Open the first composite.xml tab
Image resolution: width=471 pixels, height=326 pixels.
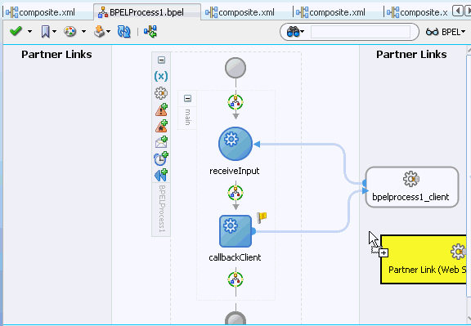(41, 12)
